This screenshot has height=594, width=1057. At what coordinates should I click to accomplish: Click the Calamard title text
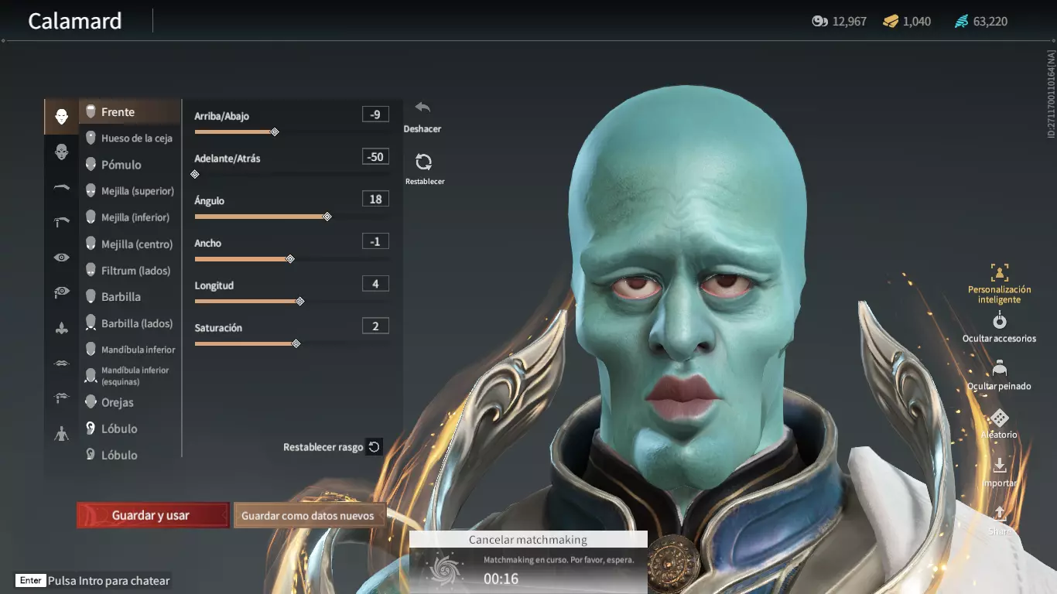75,21
